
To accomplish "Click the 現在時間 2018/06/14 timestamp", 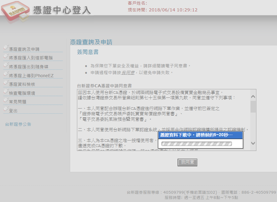I will 163,10.
